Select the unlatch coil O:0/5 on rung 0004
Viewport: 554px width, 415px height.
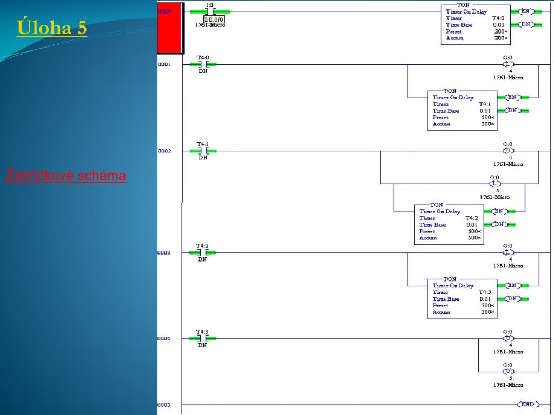click(508, 372)
